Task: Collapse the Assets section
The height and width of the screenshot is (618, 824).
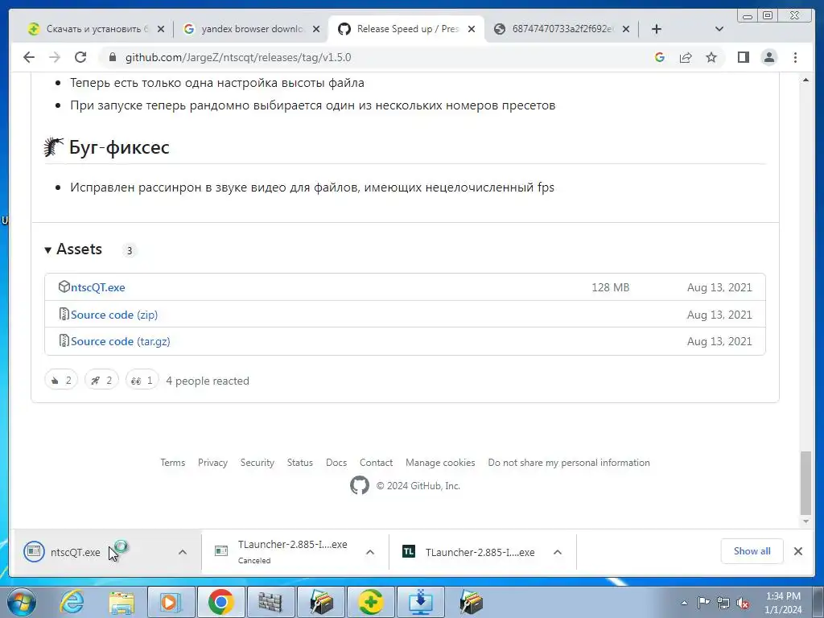Action: pos(73,249)
